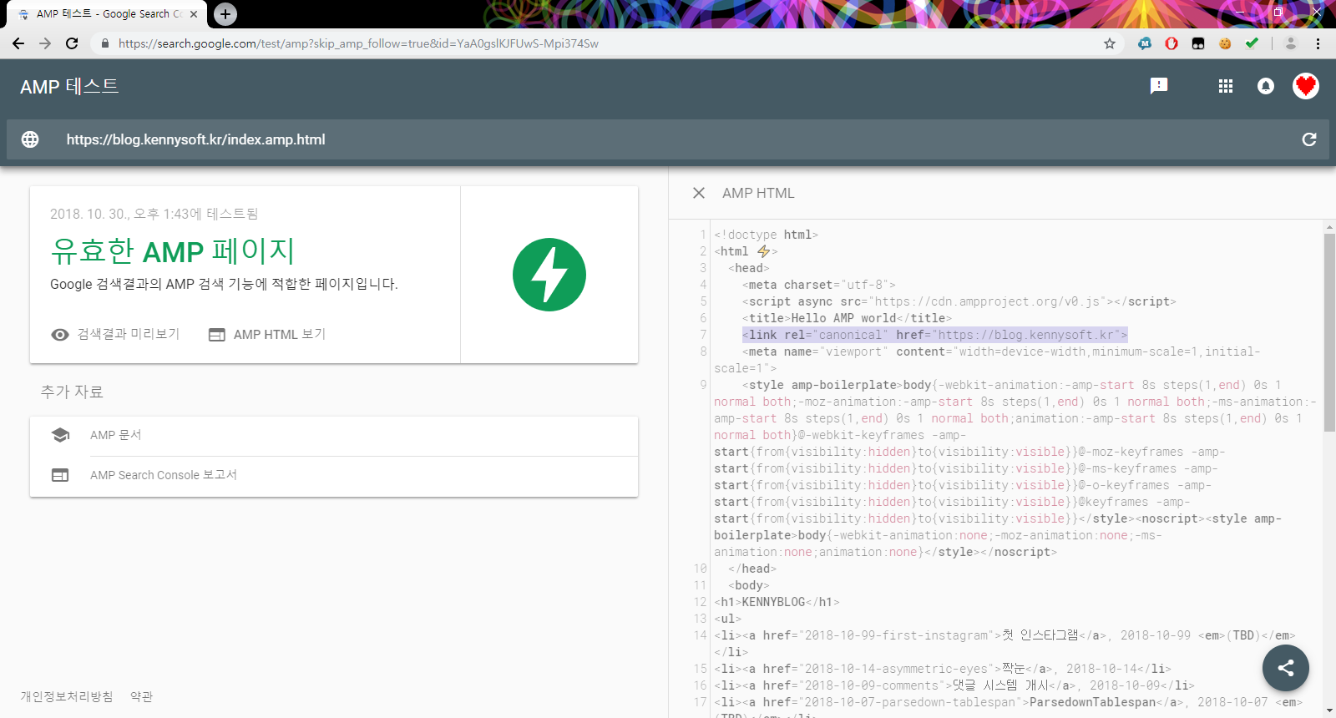Open the notifications bell icon

tap(1266, 86)
